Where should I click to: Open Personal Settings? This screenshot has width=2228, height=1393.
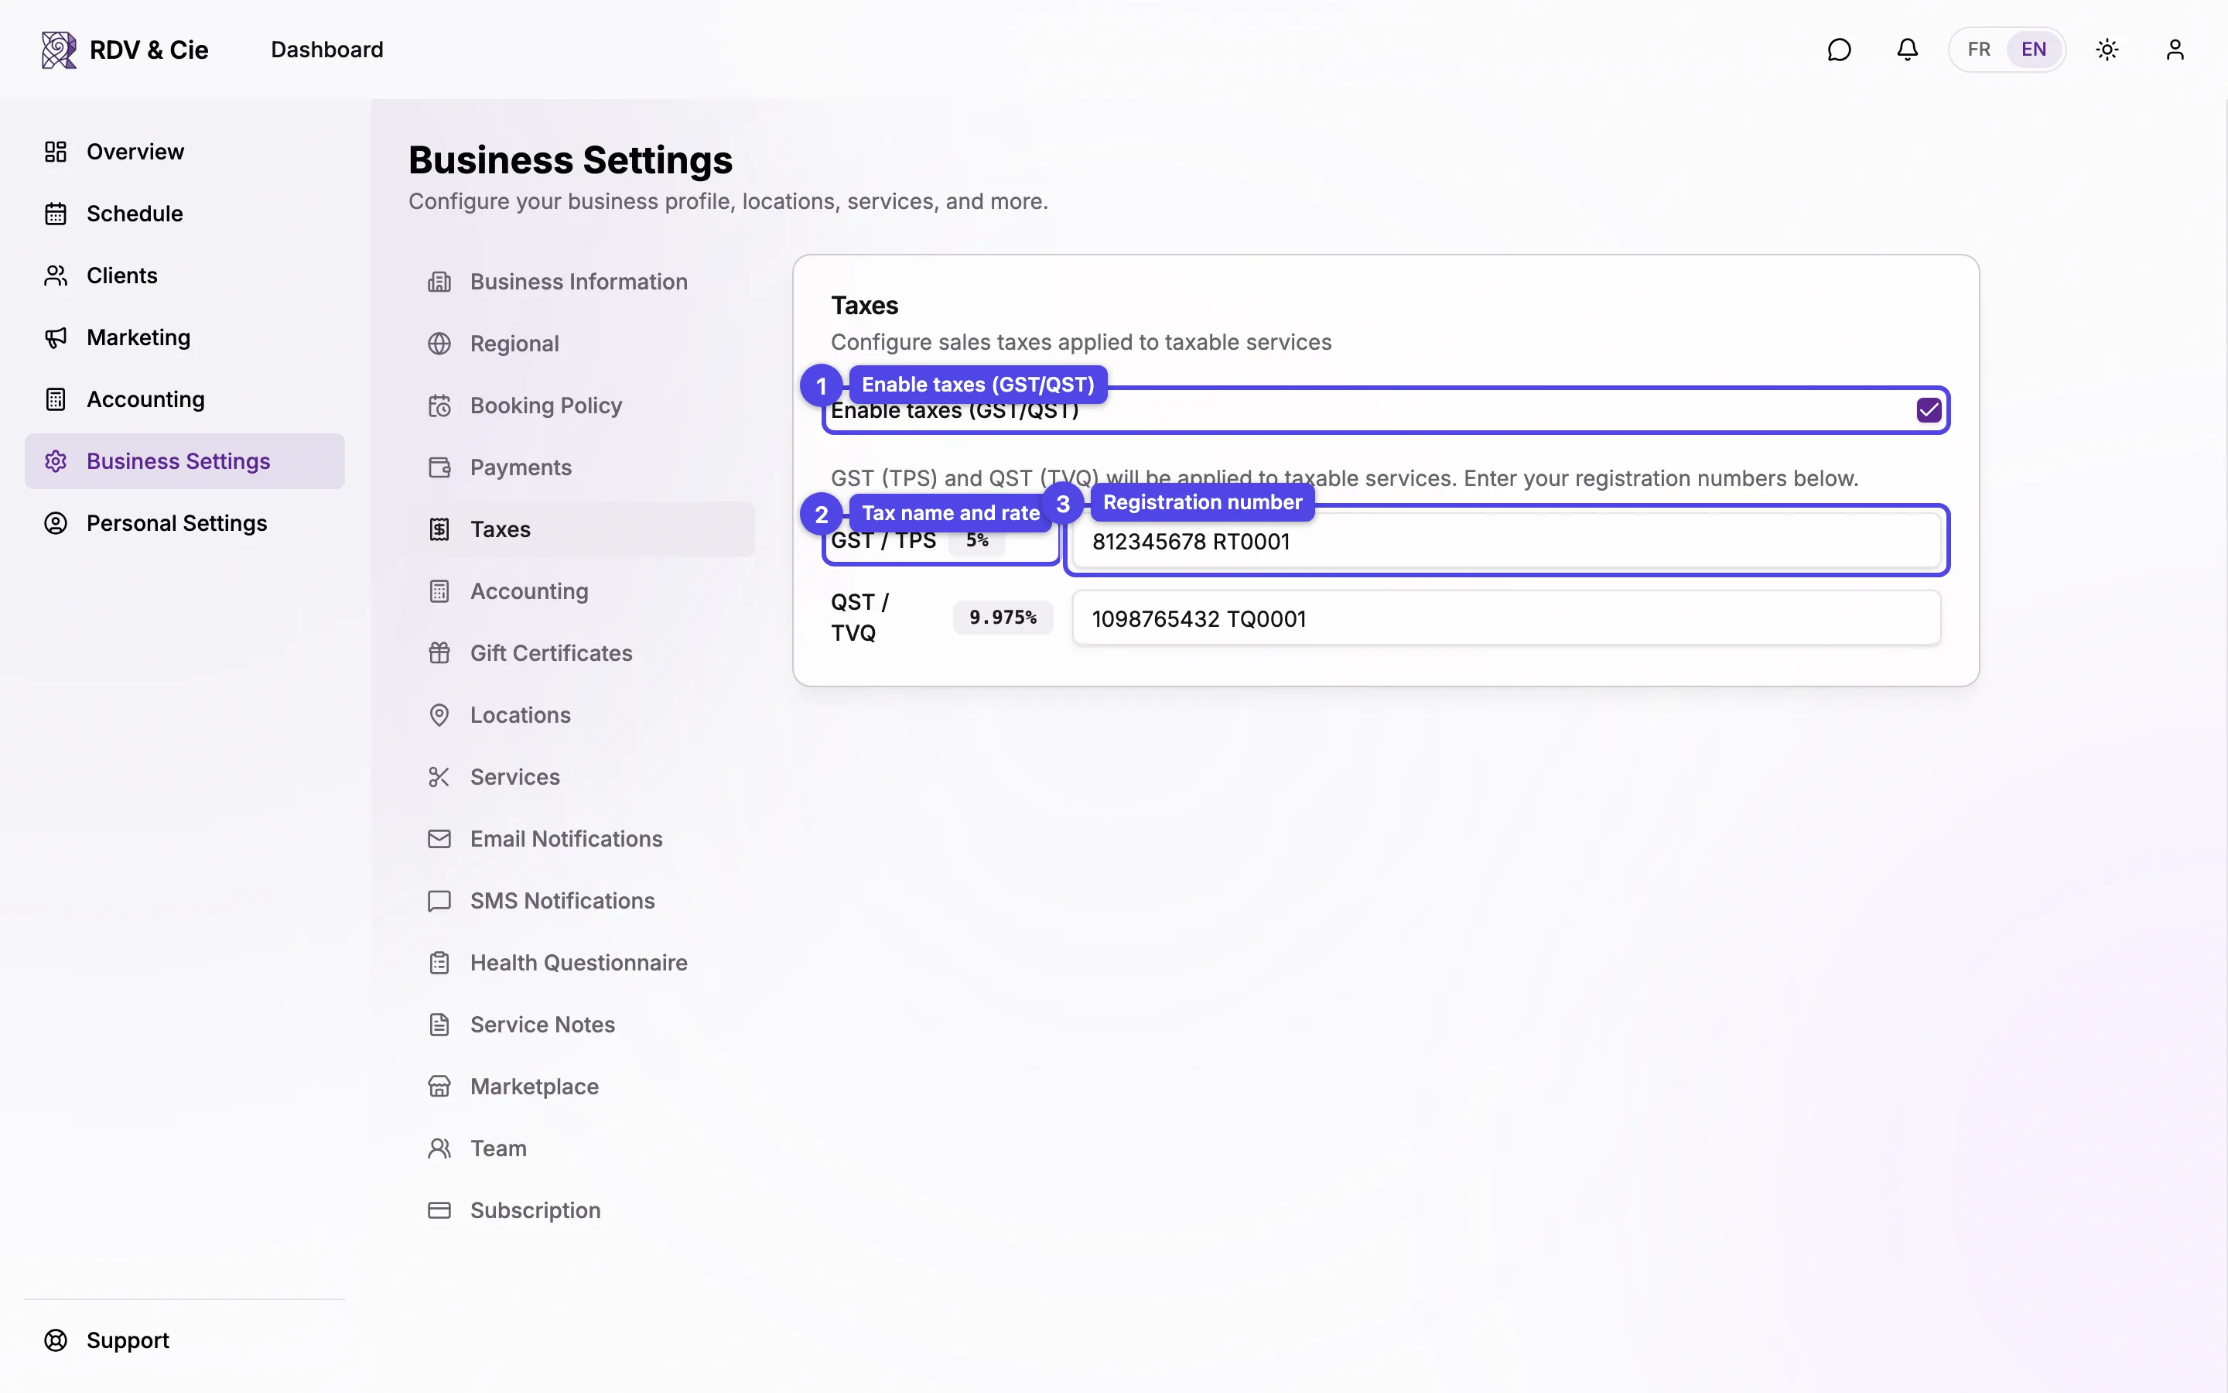(x=184, y=523)
